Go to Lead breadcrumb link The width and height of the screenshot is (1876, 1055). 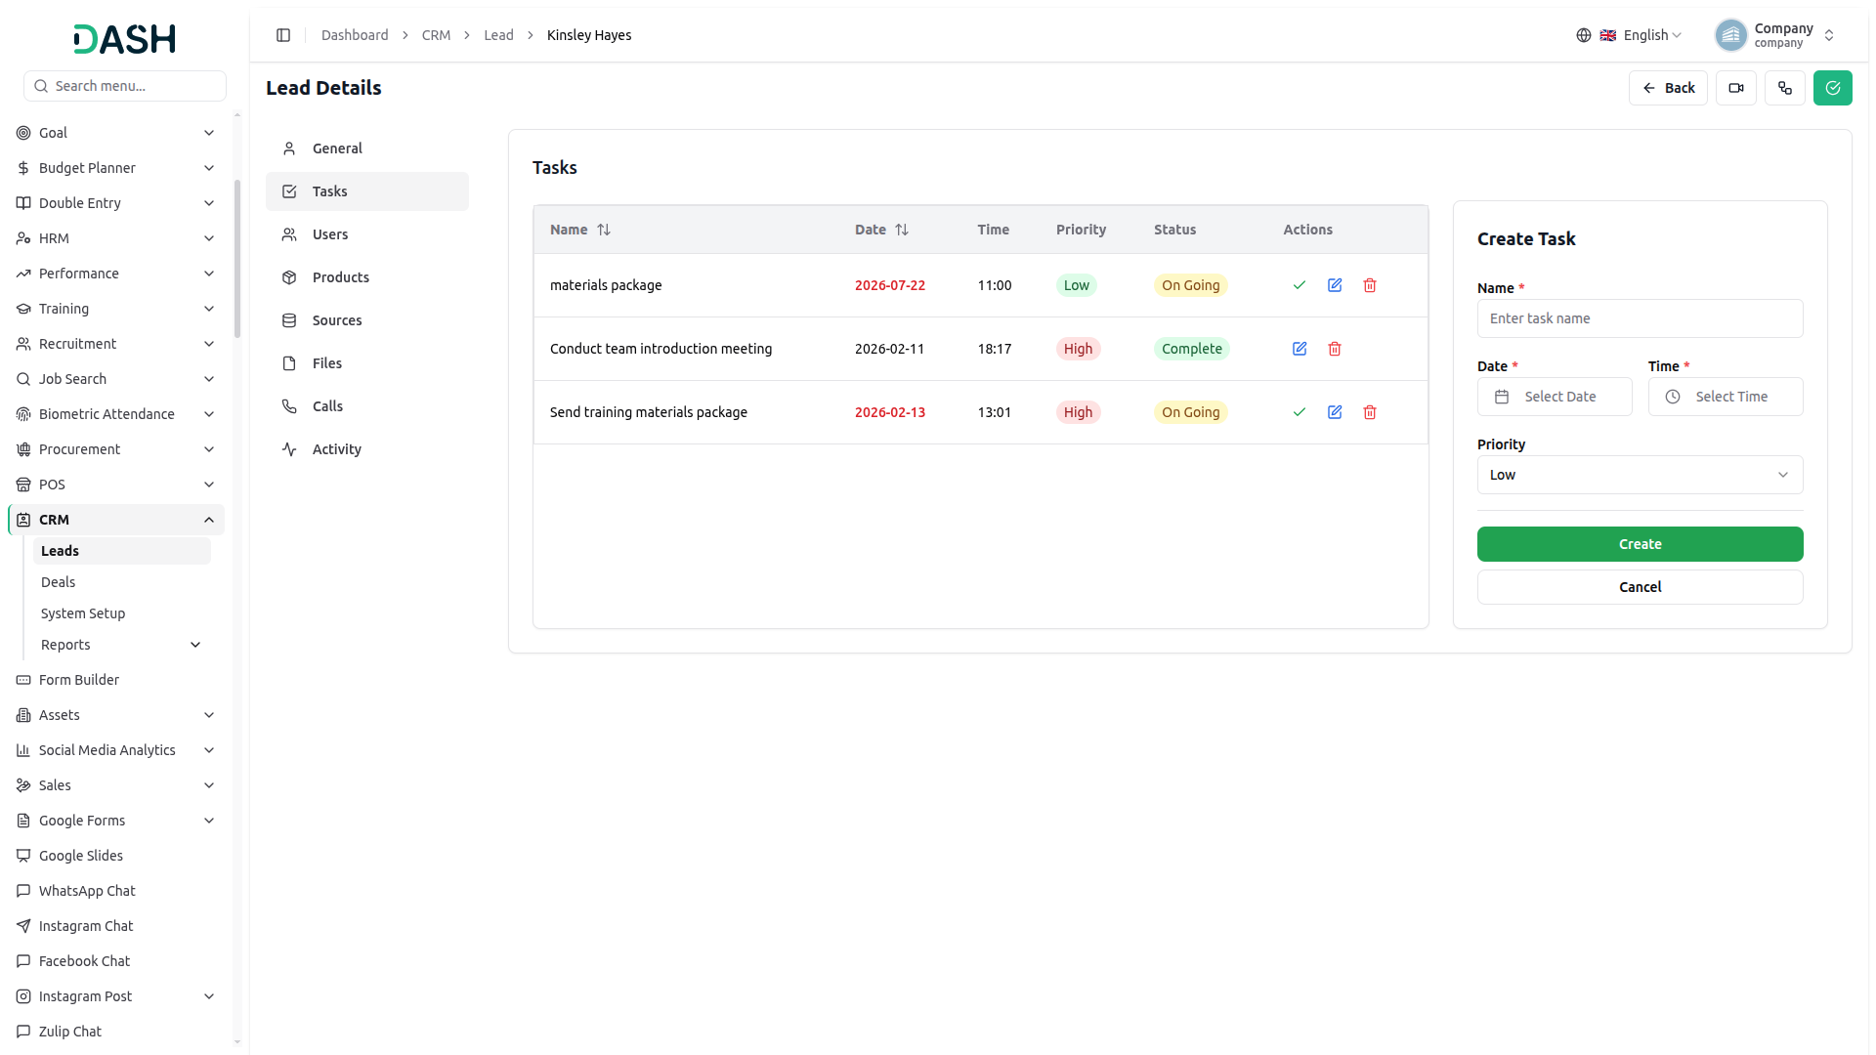coord(498,35)
